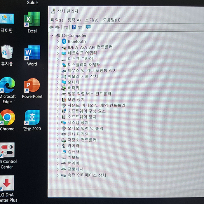This screenshot has width=204, height=204.
Task: Click the Help question-mark toolbar icon
Action: [74, 27]
